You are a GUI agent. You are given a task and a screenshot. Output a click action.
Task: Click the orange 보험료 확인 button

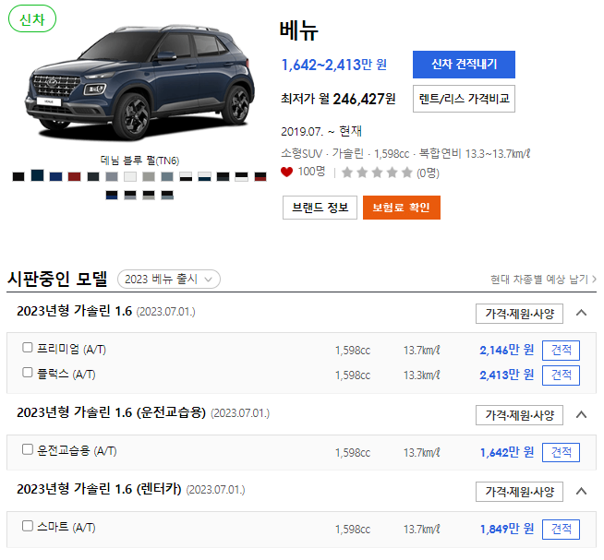(402, 208)
